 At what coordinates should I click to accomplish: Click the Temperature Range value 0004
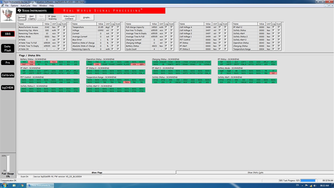pos(261,49)
